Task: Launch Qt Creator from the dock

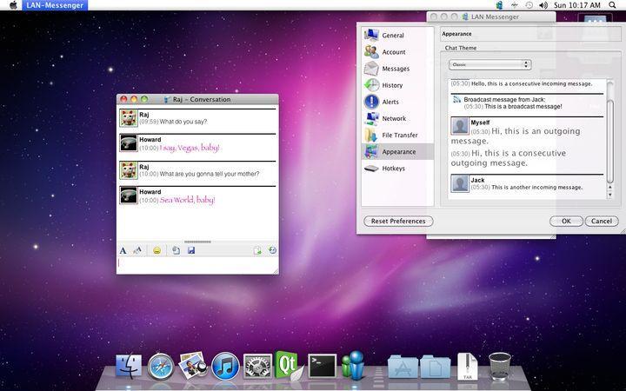Action: (x=288, y=365)
